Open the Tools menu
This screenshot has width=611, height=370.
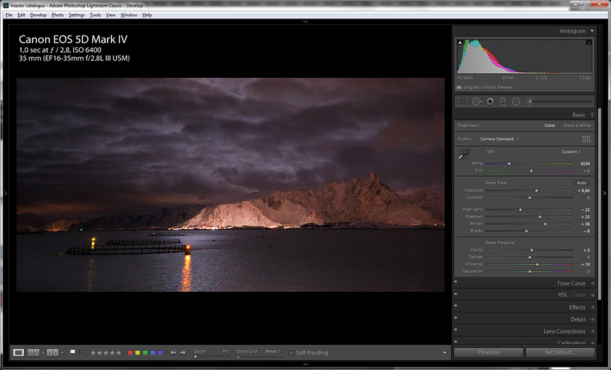pyautogui.click(x=95, y=15)
